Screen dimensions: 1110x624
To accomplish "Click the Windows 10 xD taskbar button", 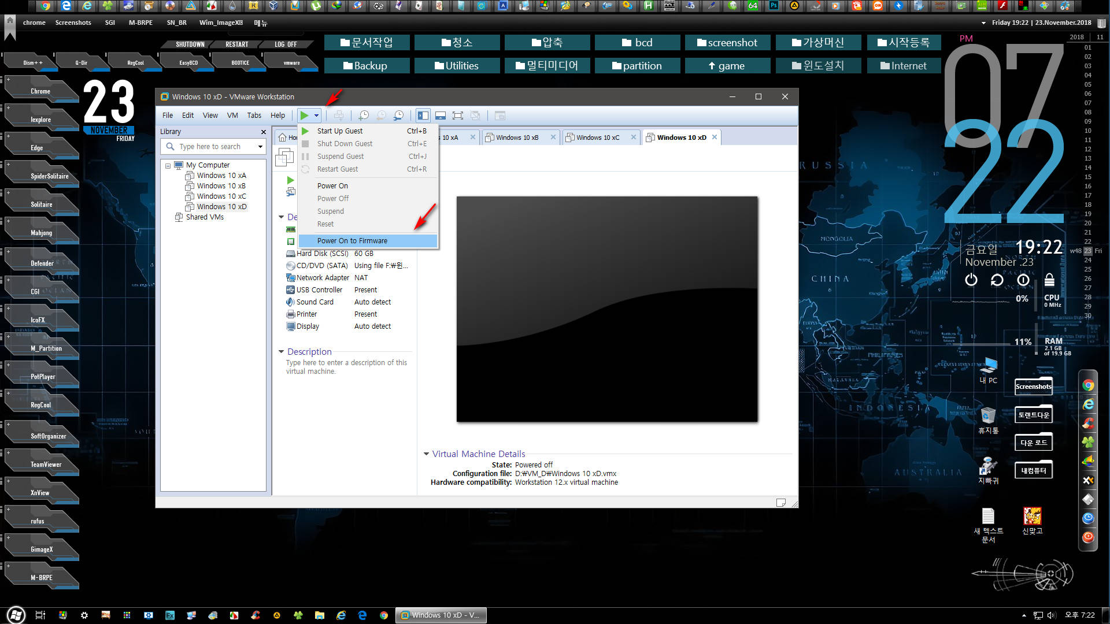I will 441,615.
